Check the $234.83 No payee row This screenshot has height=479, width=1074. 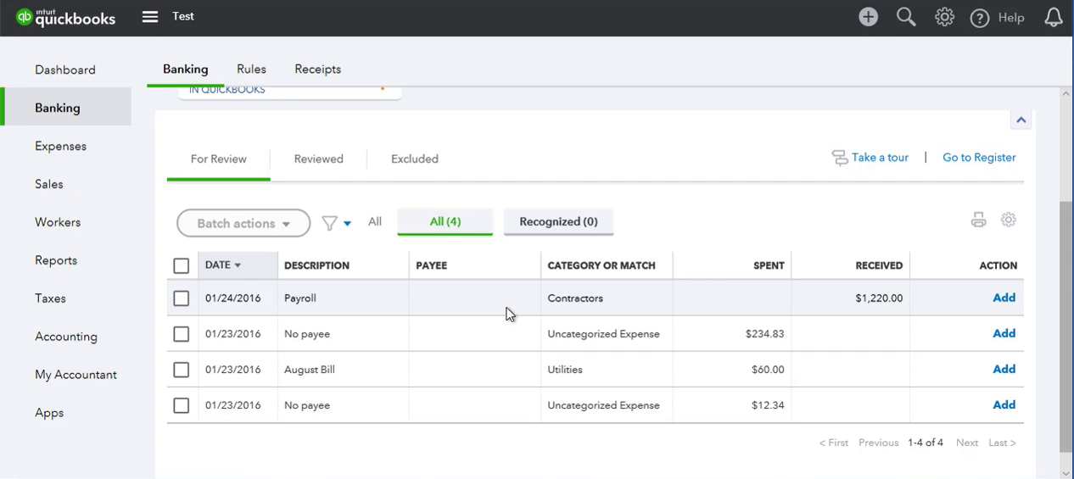(181, 334)
